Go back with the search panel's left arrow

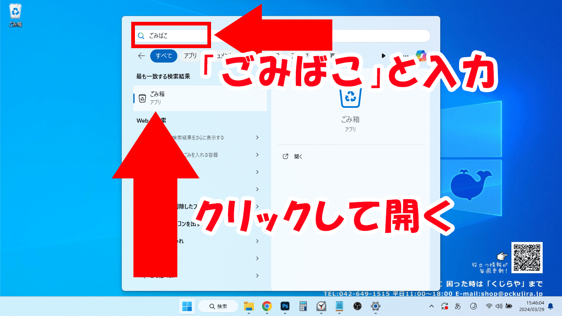point(142,56)
